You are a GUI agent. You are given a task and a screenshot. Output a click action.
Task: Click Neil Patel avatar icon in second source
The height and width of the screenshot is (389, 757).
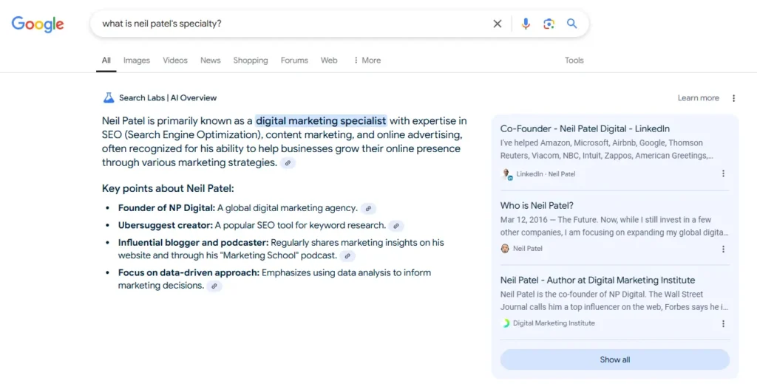pyautogui.click(x=505, y=249)
